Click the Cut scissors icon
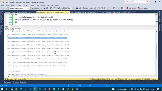This screenshot has height=91, width=162. tap(99, 8)
